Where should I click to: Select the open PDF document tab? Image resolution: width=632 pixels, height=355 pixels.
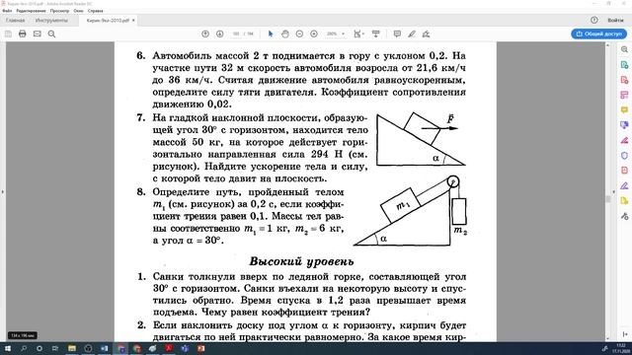coord(108,20)
